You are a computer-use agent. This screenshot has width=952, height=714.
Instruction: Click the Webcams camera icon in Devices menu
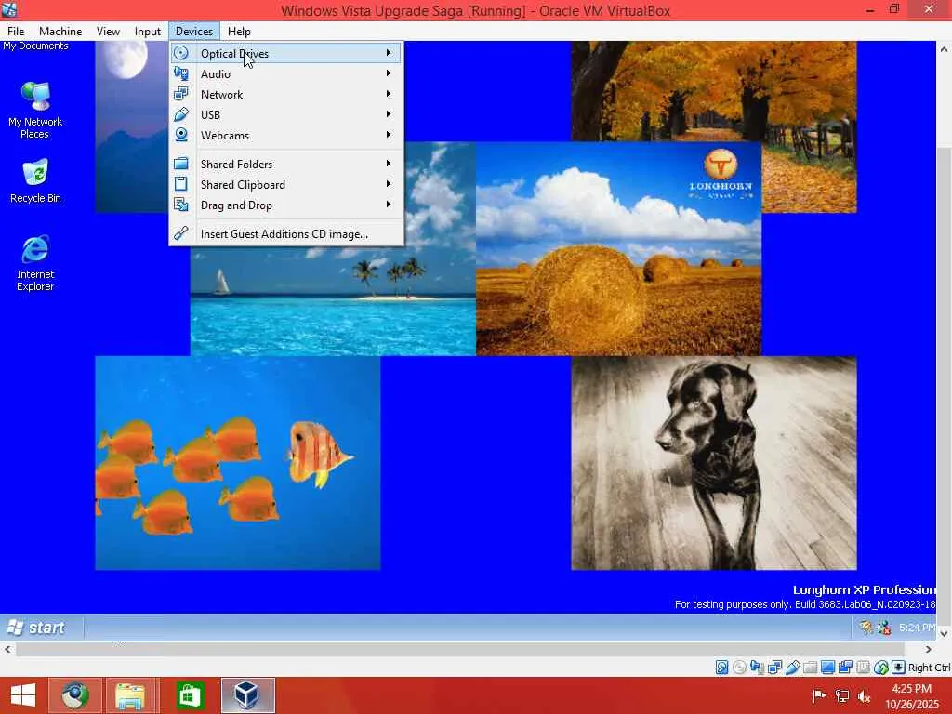[181, 135]
